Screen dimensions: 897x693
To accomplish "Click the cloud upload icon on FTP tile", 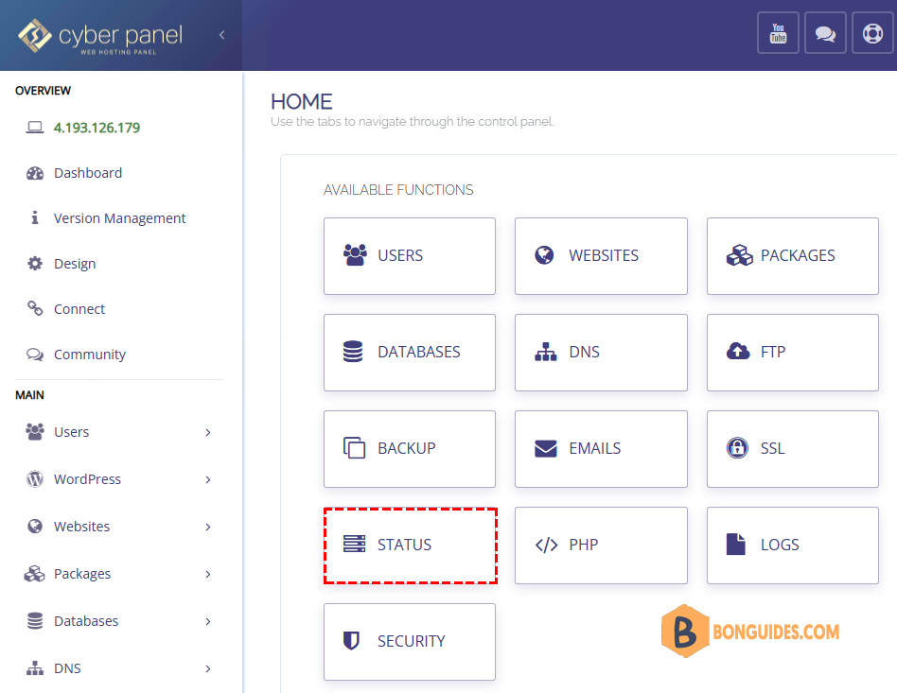I will pos(738,351).
